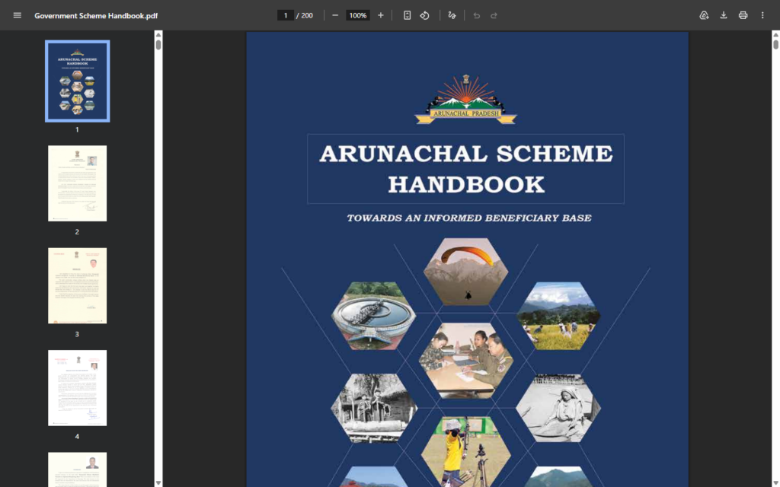
Task: Print the document
Action: pyautogui.click(x=743, y=15)
